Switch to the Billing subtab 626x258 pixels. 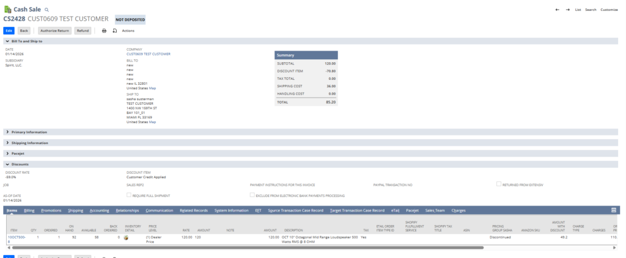pyautogui.click(x=29, y=210)
